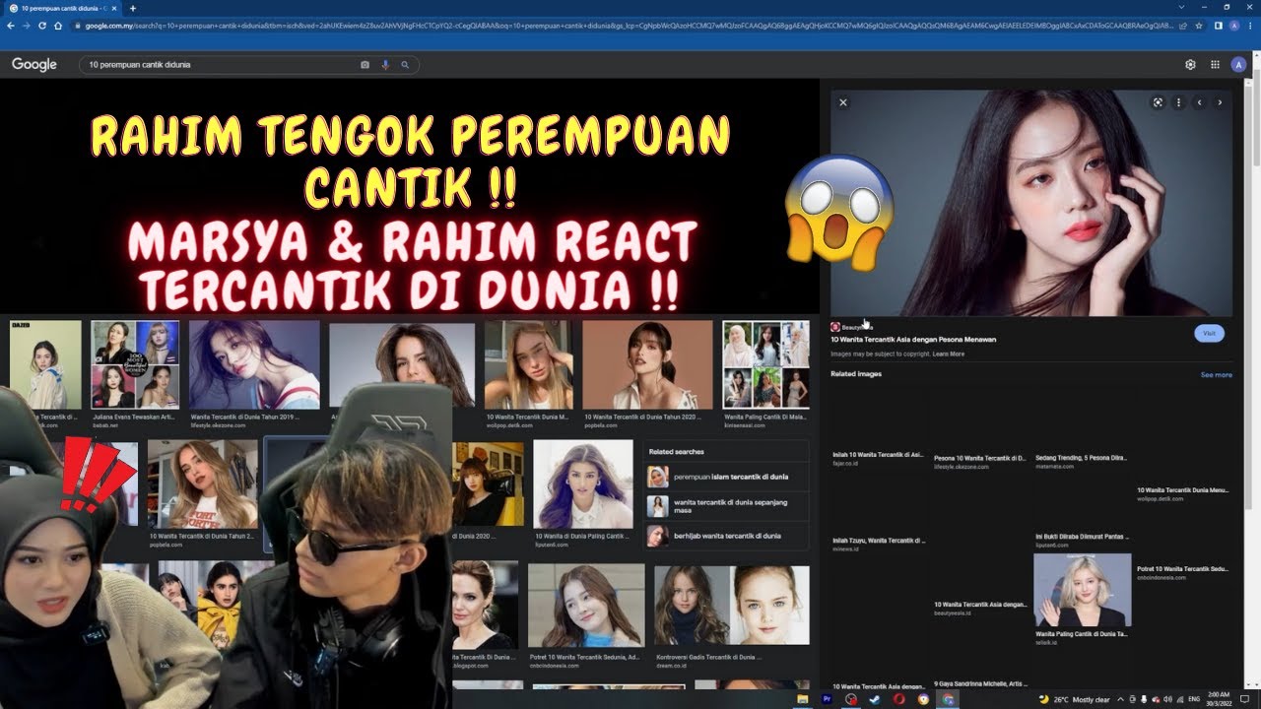Select related search 'berhijab wanita tercantik di dunia'
Viewport: 1261px width, 709px height.
(725, 536)
